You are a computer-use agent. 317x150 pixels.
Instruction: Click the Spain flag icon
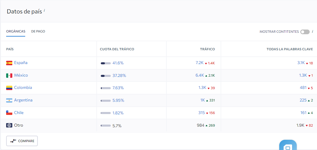coord(9,63)
